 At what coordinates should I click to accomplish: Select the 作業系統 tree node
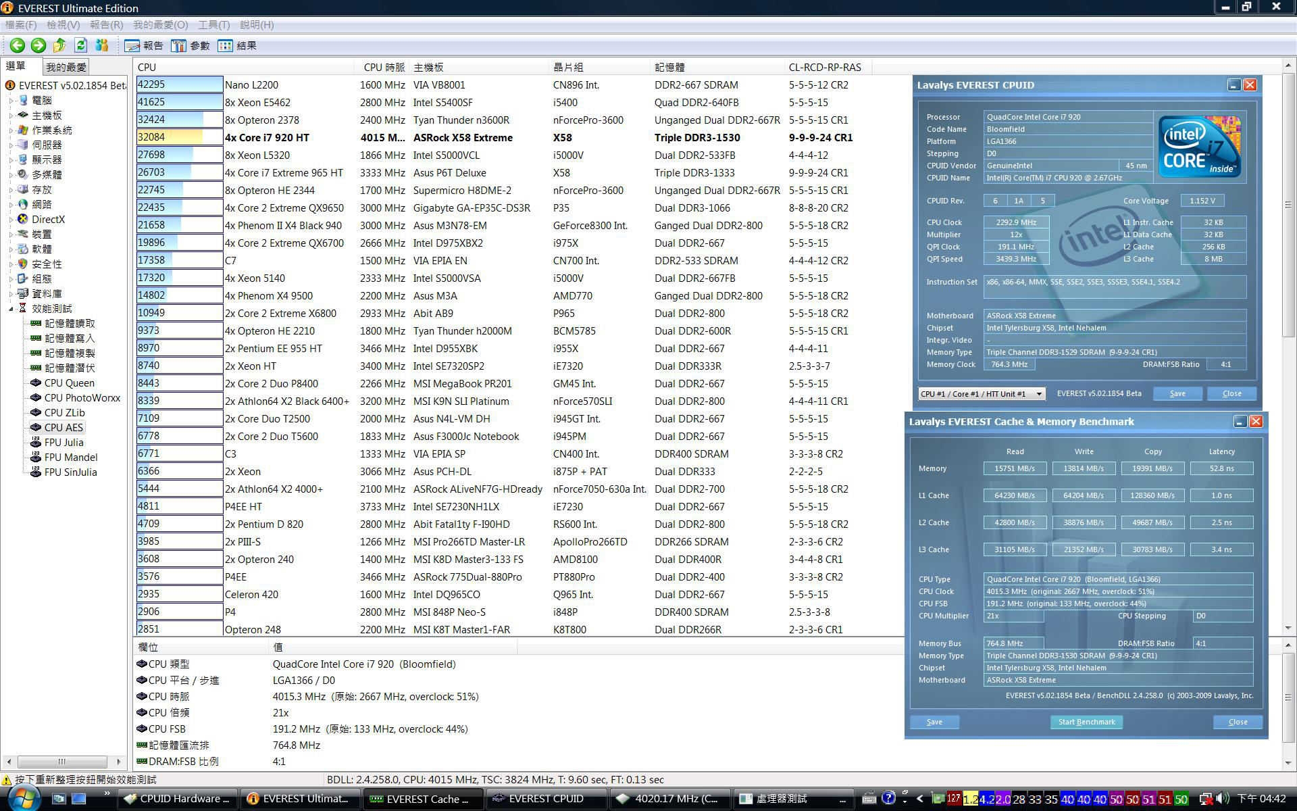coord(52,130)
